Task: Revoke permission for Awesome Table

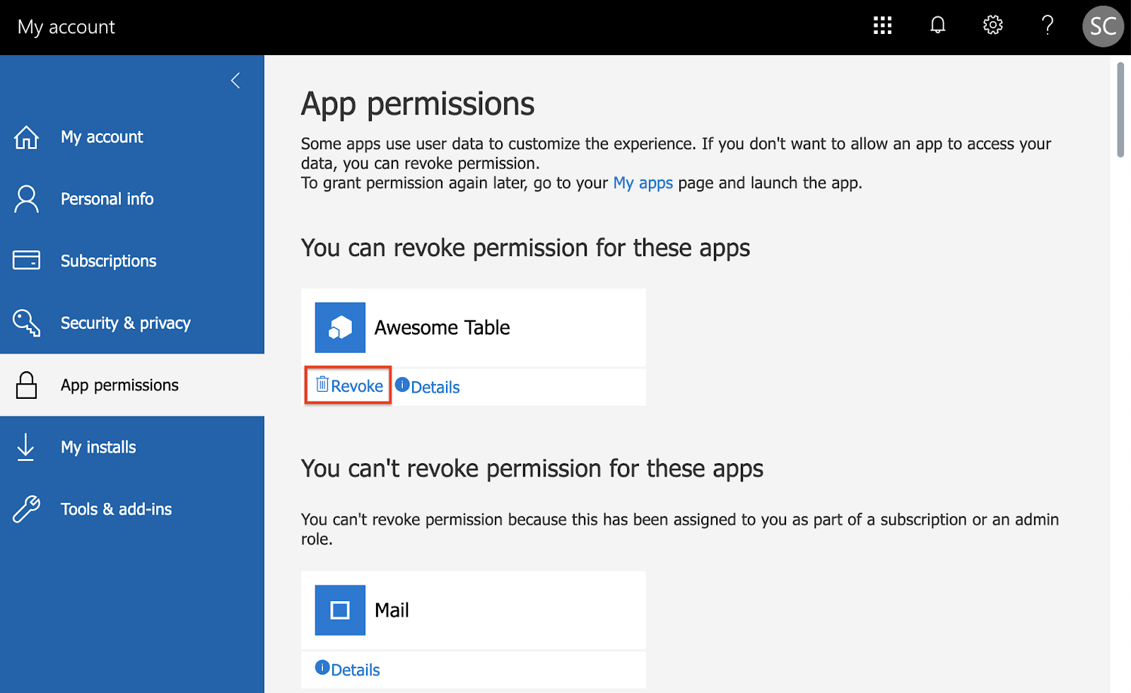Action: [348, 385]
